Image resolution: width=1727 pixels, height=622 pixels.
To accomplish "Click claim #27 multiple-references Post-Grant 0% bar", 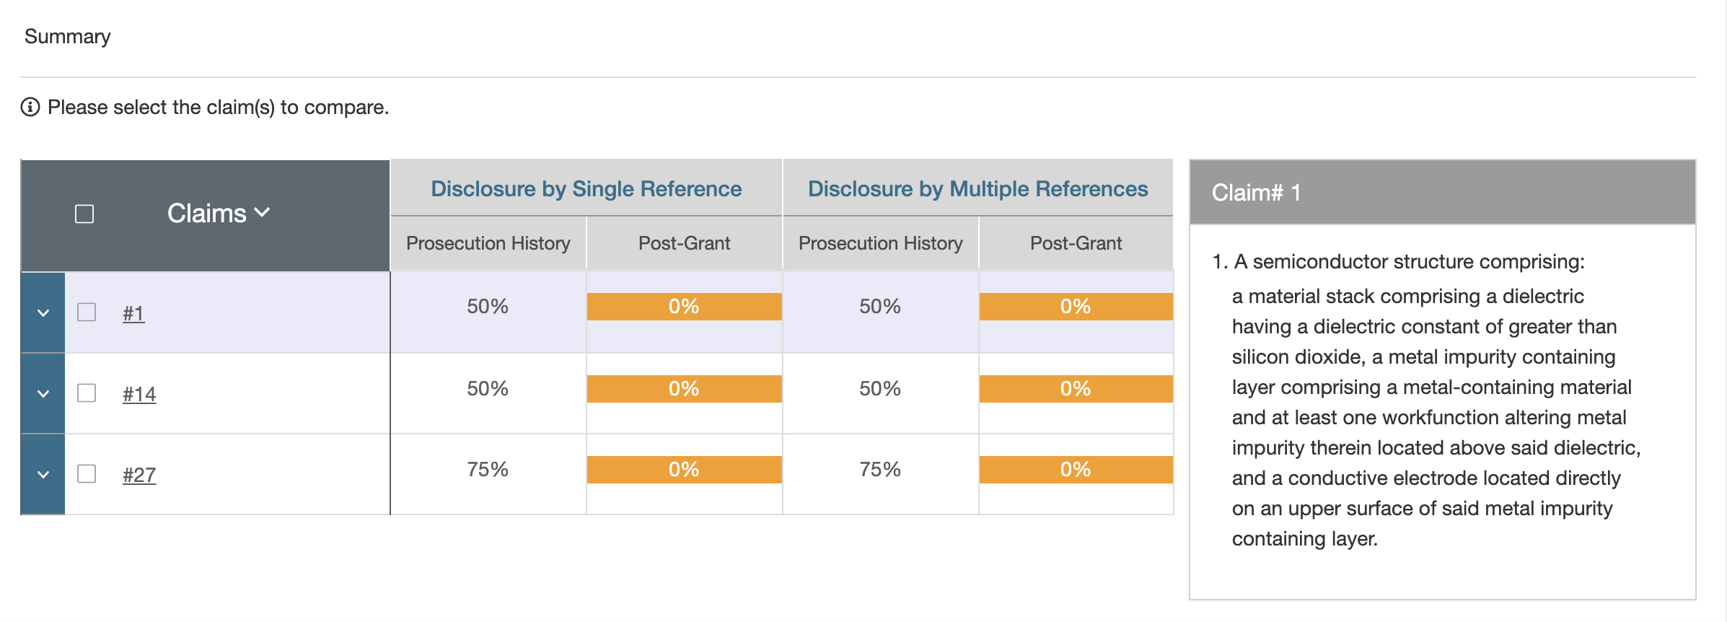I will (1076, 470).
